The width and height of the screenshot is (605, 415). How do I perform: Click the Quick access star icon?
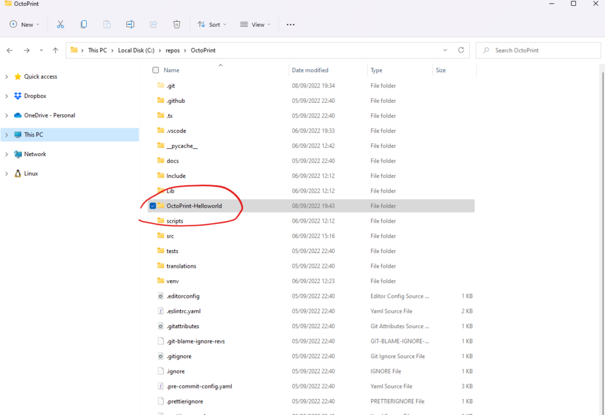[x=18, y=76]
